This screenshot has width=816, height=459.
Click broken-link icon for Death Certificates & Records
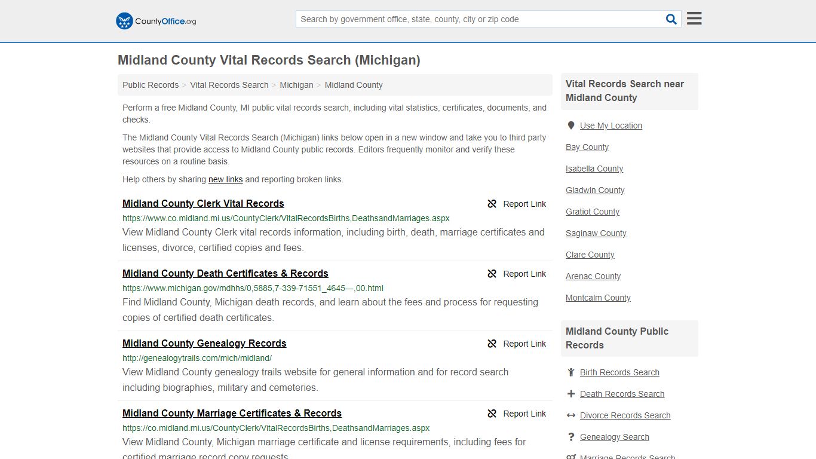tap(492, 274)
